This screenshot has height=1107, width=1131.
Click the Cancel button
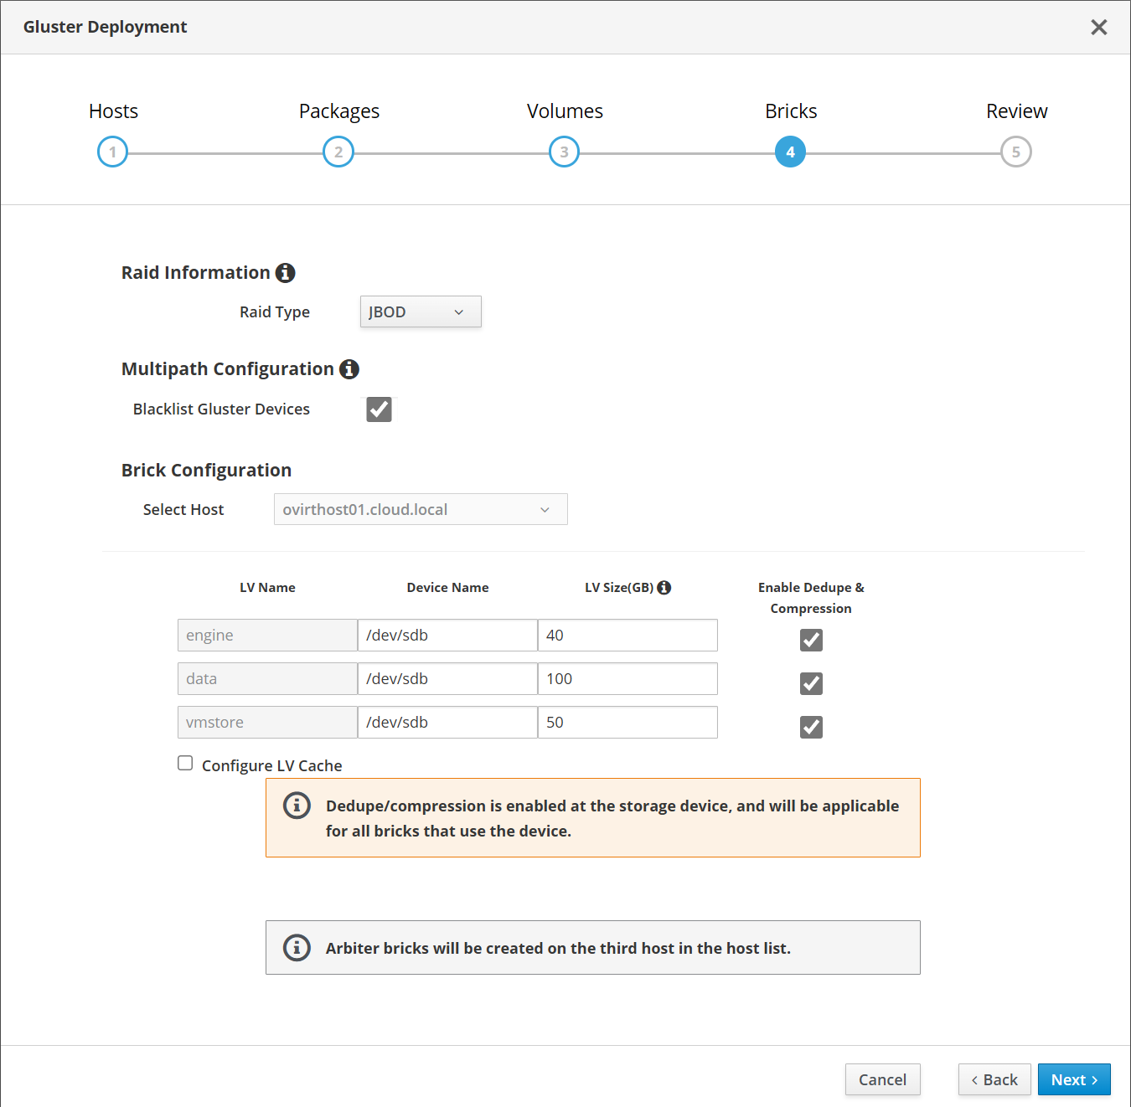[882, 1080]
